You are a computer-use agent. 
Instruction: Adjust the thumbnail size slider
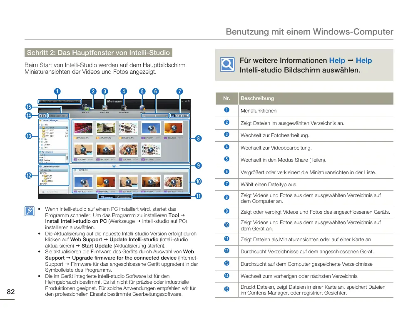[155, 115]
